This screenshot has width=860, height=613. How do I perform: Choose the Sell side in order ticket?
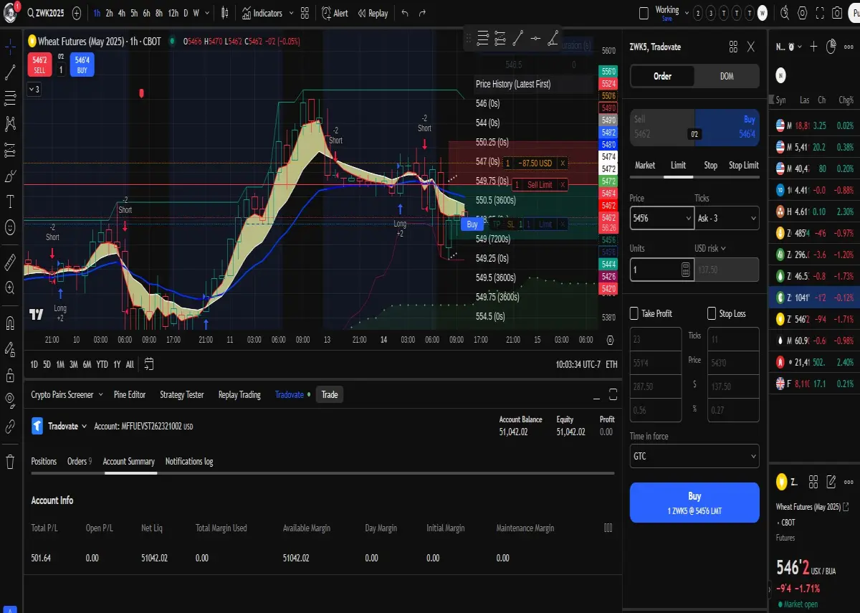(661, 126)
